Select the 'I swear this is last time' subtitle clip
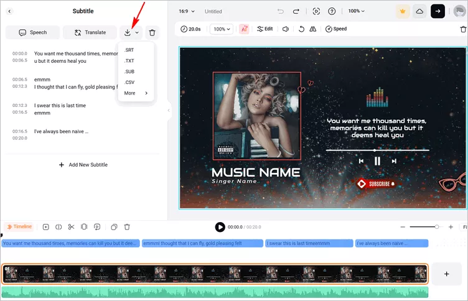468x301 pixels. (309, 243)
